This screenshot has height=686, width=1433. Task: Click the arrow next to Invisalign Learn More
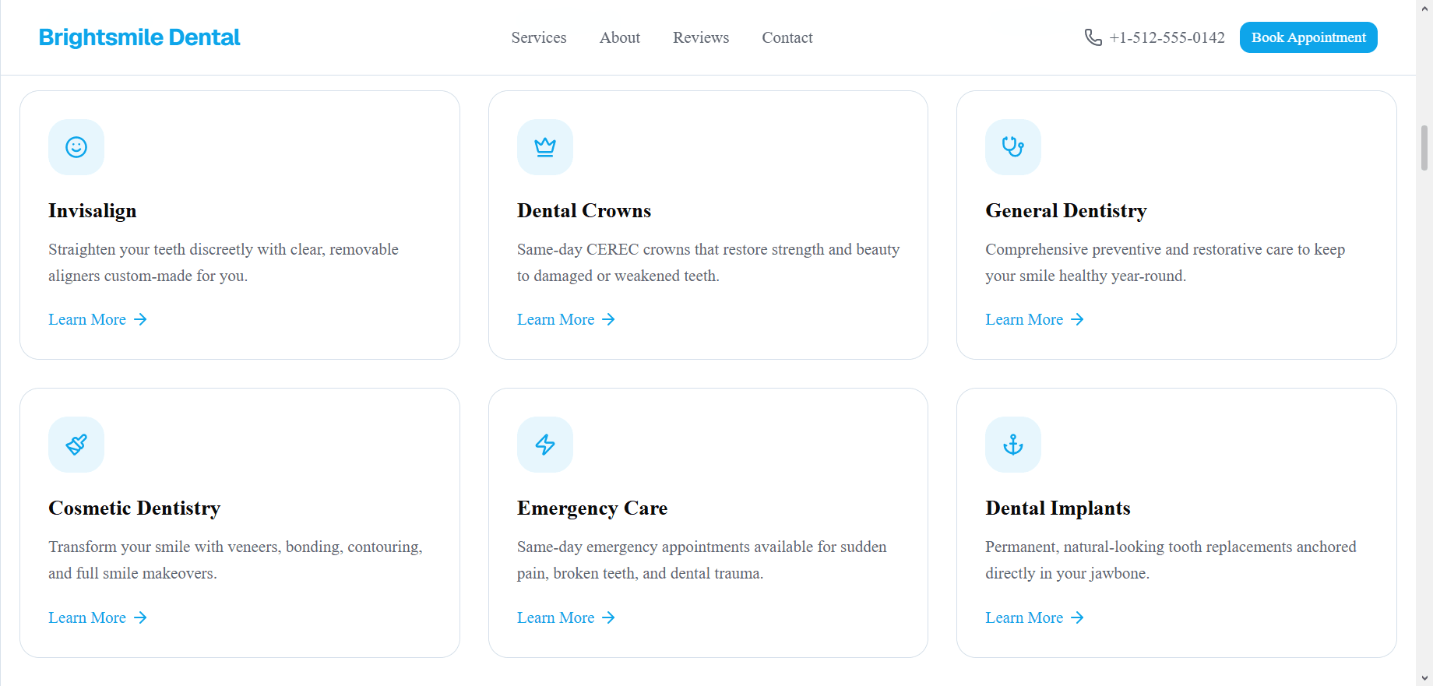140,319
